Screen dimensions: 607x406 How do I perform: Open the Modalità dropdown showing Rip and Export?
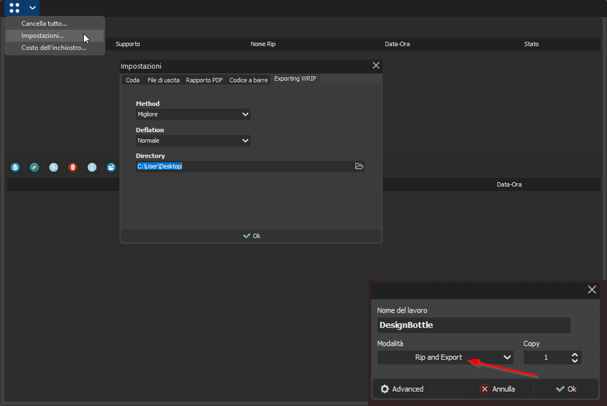pos(445,357)
